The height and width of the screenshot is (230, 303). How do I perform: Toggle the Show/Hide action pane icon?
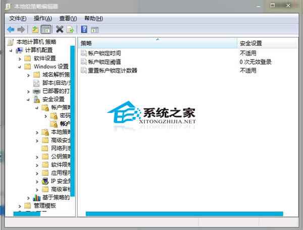pos(95,30)
